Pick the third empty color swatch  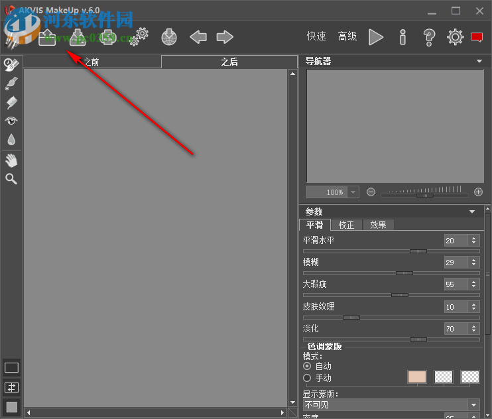(x=470, y=377)
